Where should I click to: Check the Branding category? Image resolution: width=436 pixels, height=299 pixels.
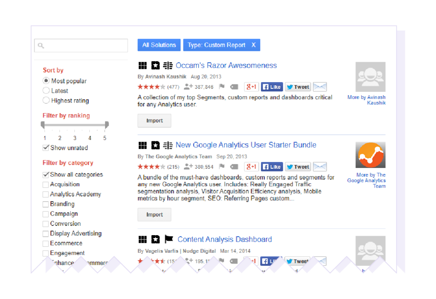pyautogui.click(x=46, y=204)
